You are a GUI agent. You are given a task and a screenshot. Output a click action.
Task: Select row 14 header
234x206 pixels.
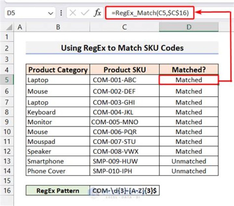(7, 171)
